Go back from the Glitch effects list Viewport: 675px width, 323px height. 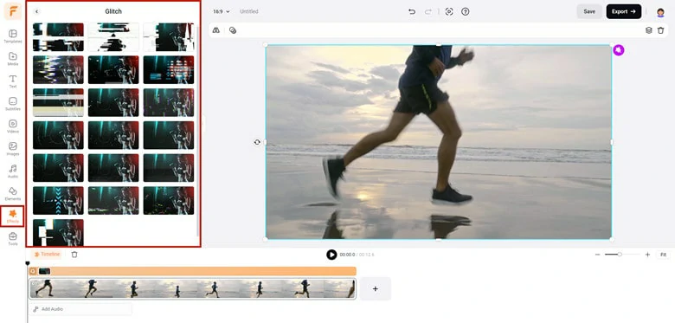36,11
